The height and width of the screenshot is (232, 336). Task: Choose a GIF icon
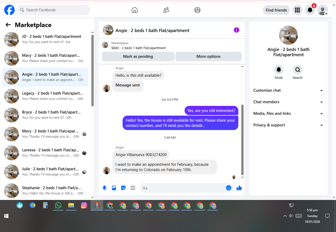pos(133,188)
